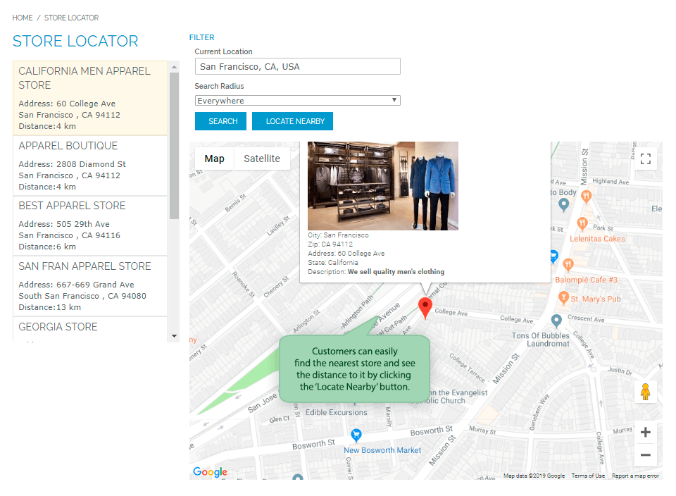The width and height of the screenshot is (676, 496).
Task: Click the Pegman street view icon
Action: tap(646, 390)
